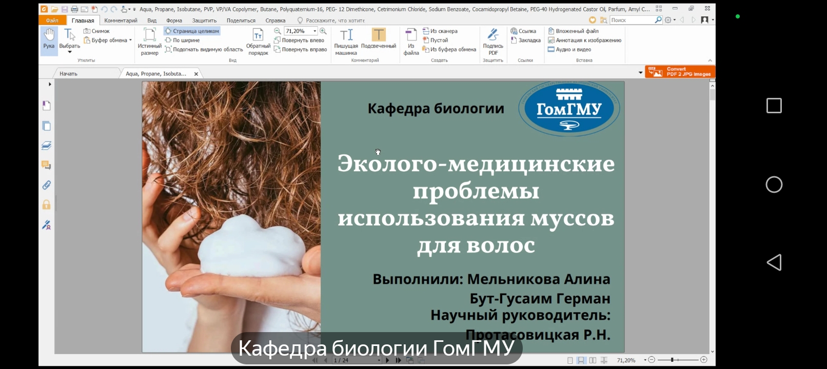Take a Снимок snapshot
This screenshot has height=369, width=827.
pyautogui.click(x=96, y=31)
